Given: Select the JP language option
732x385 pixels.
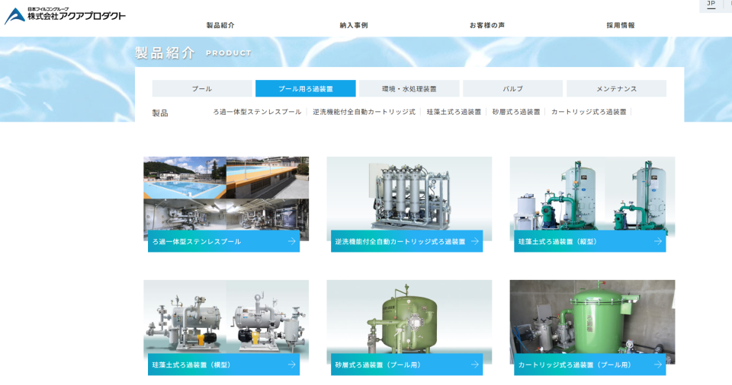Looking at the screenshot, I should click(711, 4).
